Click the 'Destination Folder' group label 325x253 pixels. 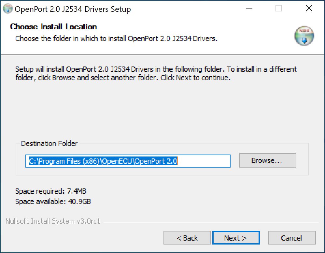tap(49, 143)
